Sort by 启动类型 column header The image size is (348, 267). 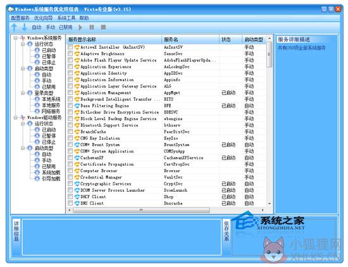[254, 40]
